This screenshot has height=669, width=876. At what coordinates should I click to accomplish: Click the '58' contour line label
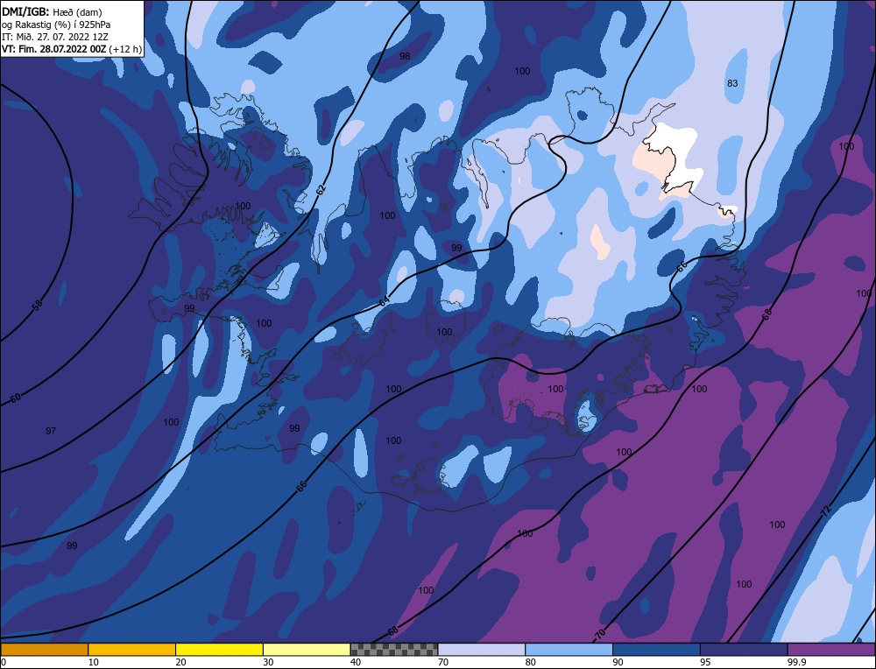click(37, 305)
